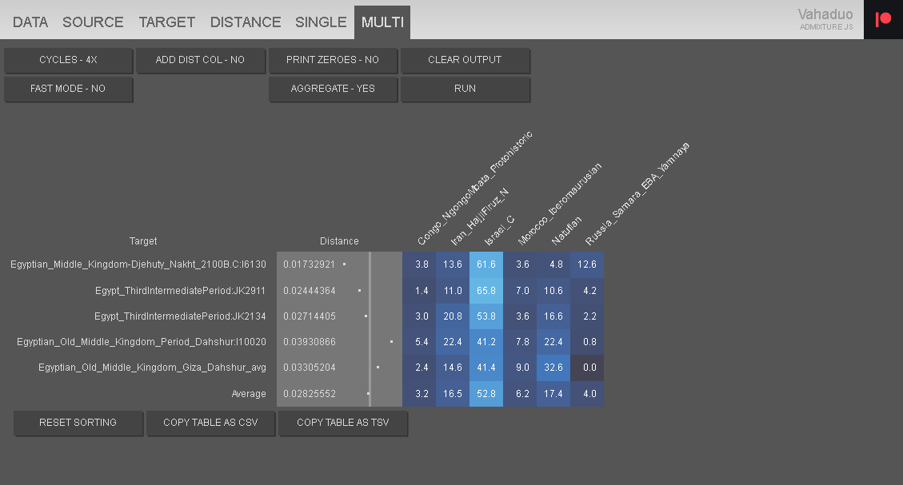Switch to the SOURCE tab

93,22
